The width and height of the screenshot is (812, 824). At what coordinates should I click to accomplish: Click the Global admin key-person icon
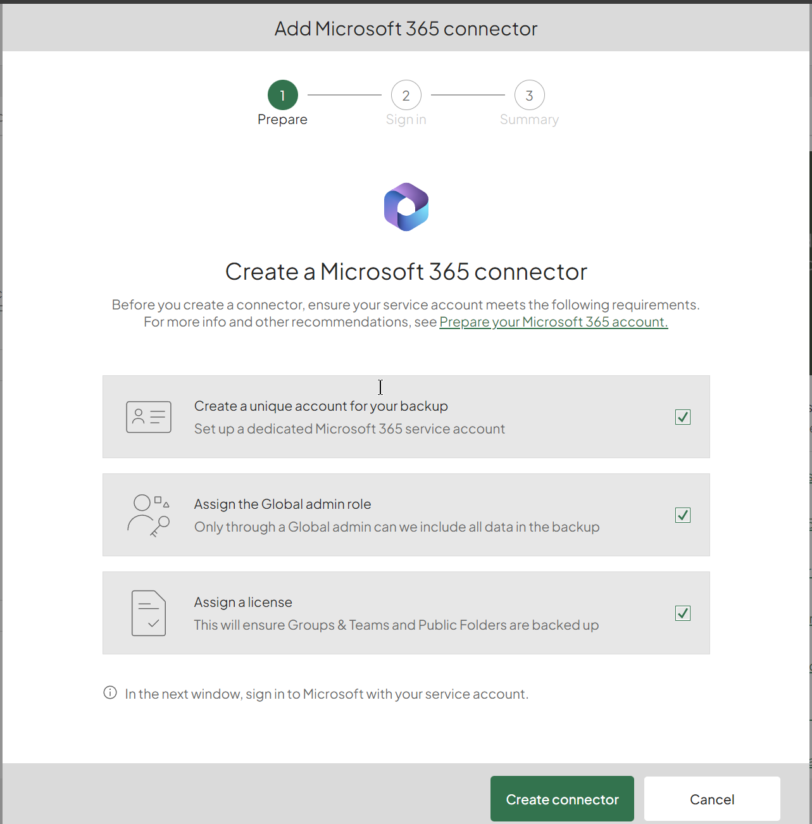[x=149, y=515]
